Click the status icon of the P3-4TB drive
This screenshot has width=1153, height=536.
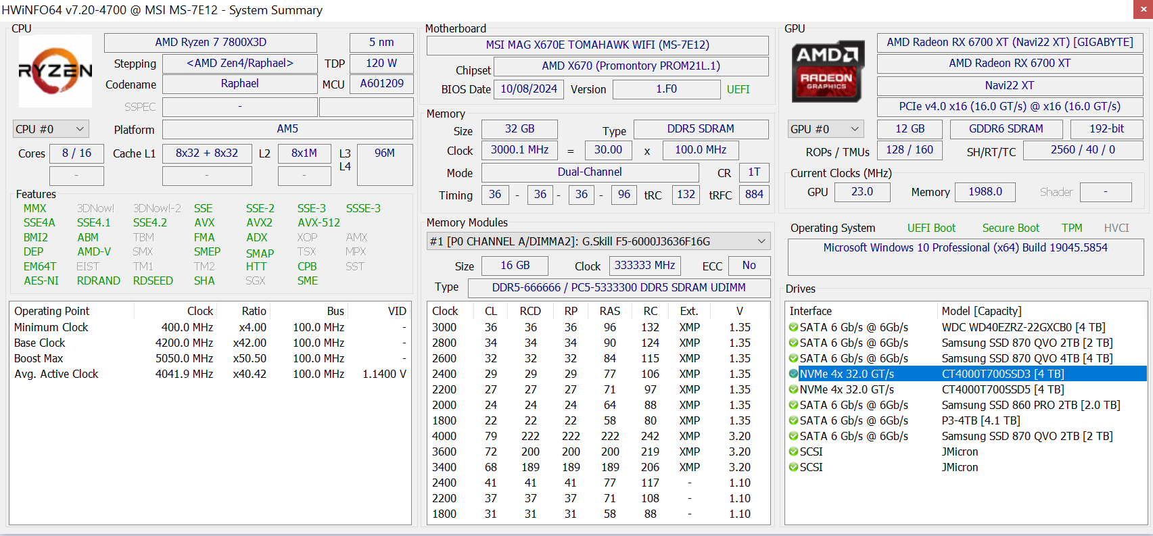coord(793,420)
